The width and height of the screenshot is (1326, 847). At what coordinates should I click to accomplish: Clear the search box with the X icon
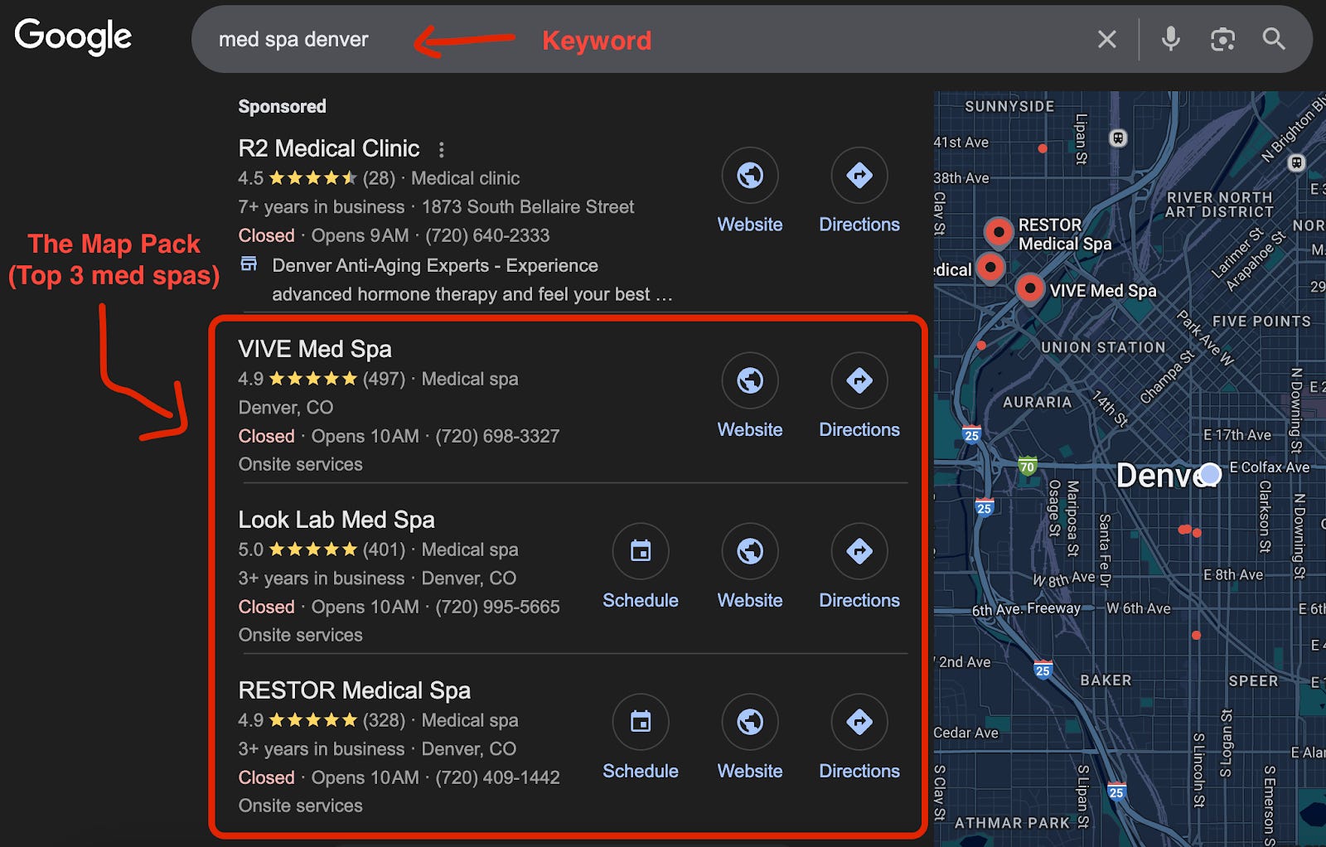pos(1107,39)
